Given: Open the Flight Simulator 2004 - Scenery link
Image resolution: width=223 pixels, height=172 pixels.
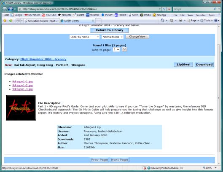Looking at the screenshot, I should pos(43,59).
